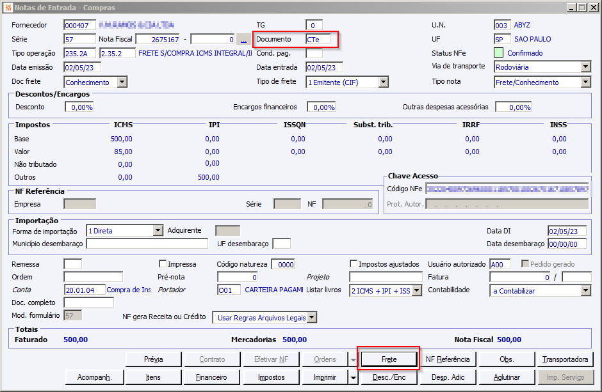
Task: Expand the Ordens button dropdown arrow
Action: click(353, 360)
